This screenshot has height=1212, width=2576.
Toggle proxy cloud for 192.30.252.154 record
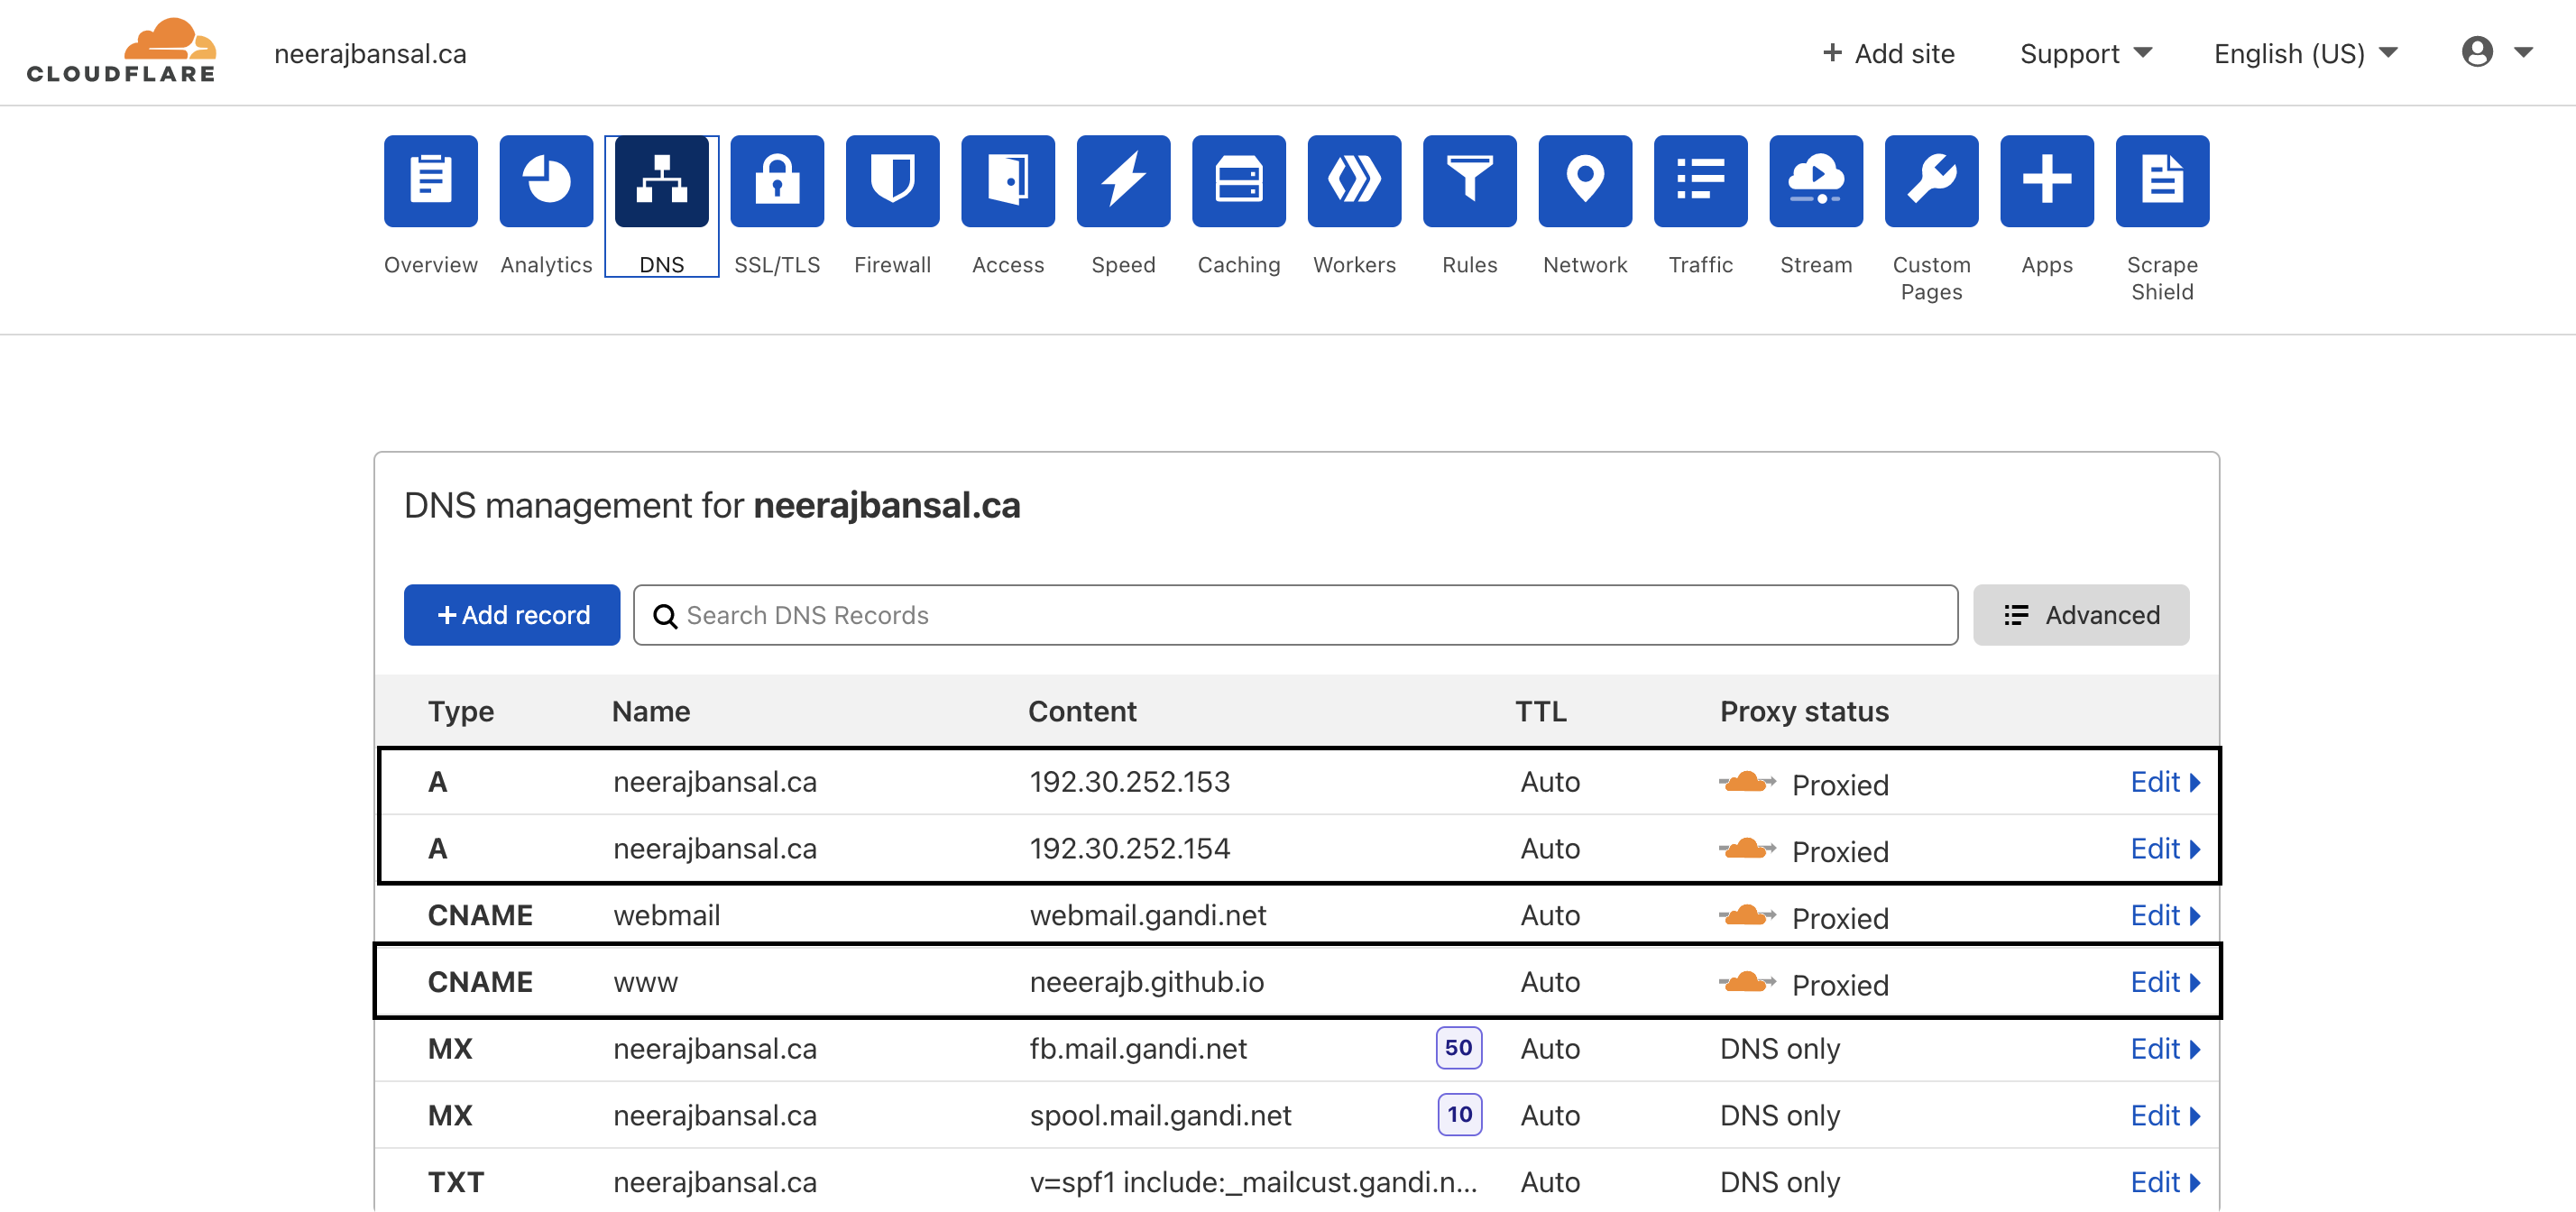pos(1746,849)
